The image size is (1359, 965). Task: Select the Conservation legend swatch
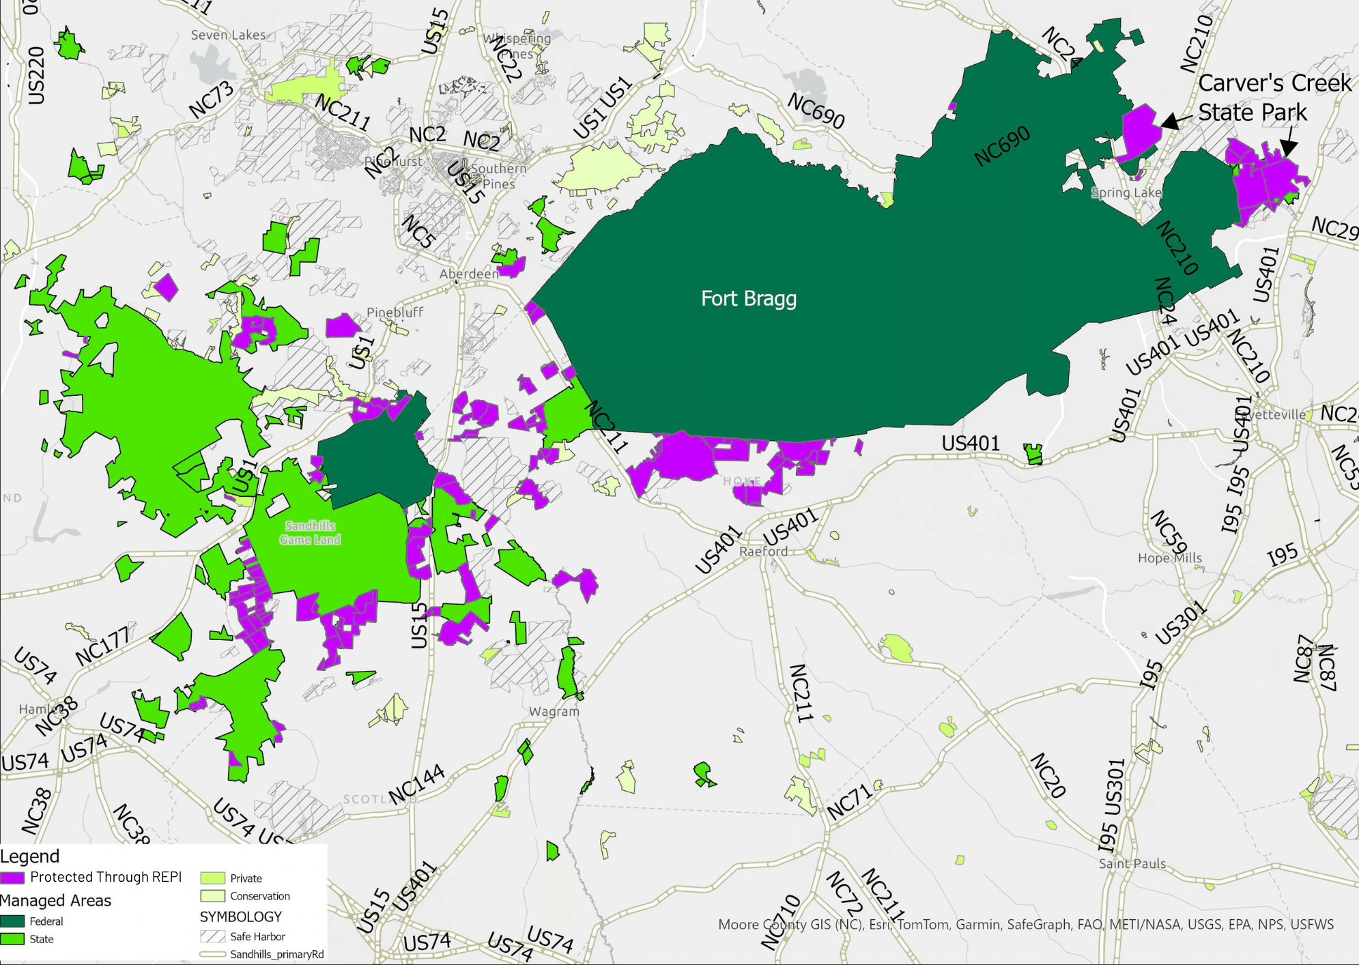(x=212, y=896)
